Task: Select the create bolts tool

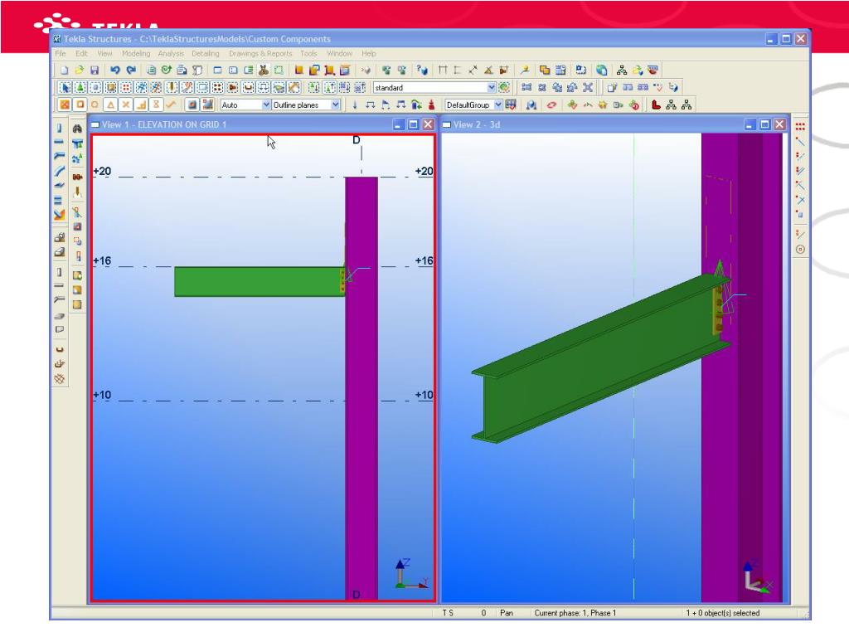Action: coord(77,177)
